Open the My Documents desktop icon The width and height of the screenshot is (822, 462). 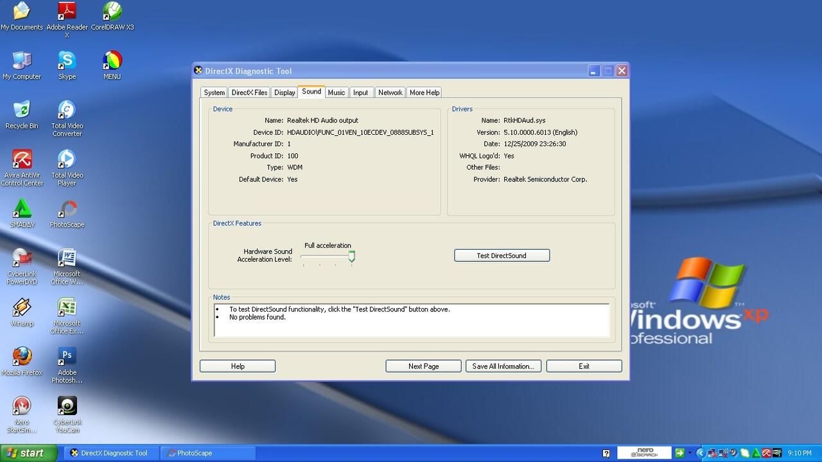pyautogui.click(x=22, y=17)
